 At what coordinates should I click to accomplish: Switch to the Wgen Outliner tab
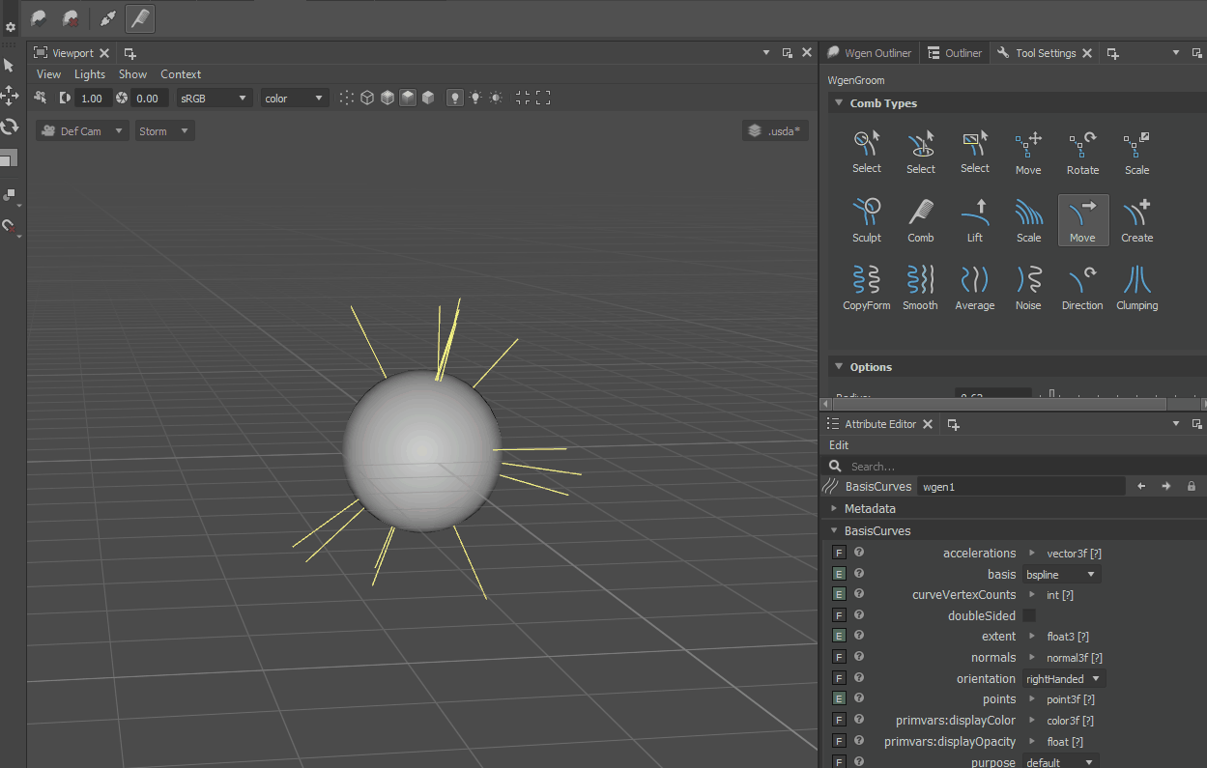869,53
